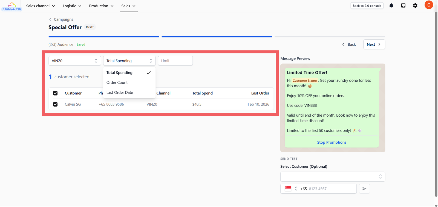Click the Last Order column header
Image resolution: width=438 pixels, height=207 pixels.
pos(260,93)
